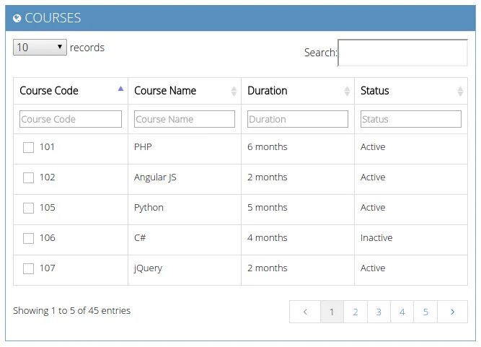Focus the Search text box
Screen dimensions: 481x347
coord(402,53)
